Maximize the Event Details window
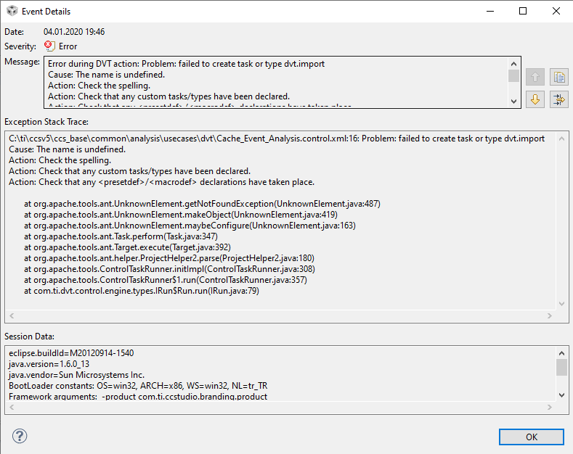Screen dimensions: 573x454 523,12
